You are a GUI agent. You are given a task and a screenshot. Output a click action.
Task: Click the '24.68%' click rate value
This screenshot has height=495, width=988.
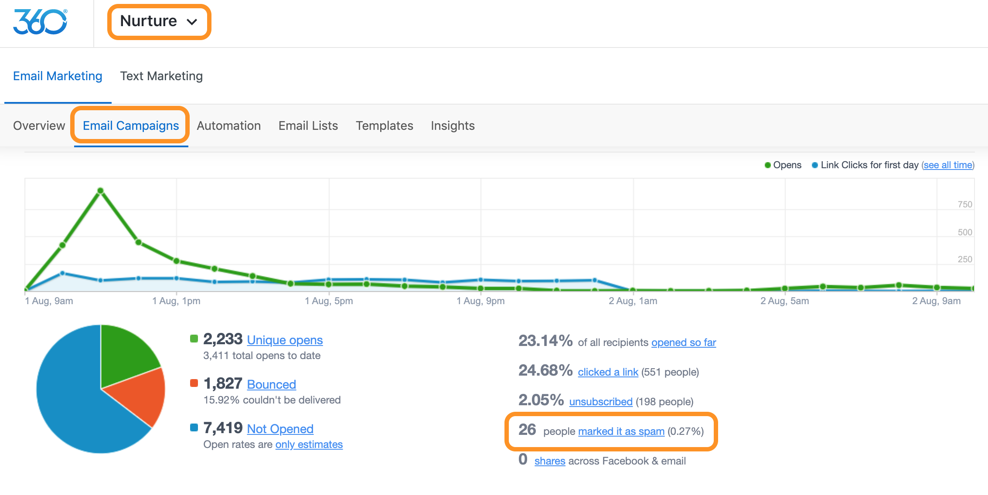[x=545, y=370]
